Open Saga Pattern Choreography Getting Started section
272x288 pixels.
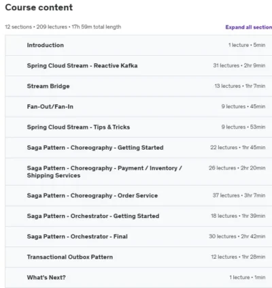tap(139, 148)
